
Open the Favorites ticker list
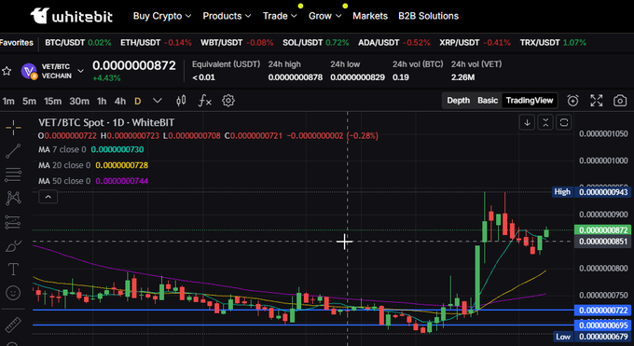[17, 43]
